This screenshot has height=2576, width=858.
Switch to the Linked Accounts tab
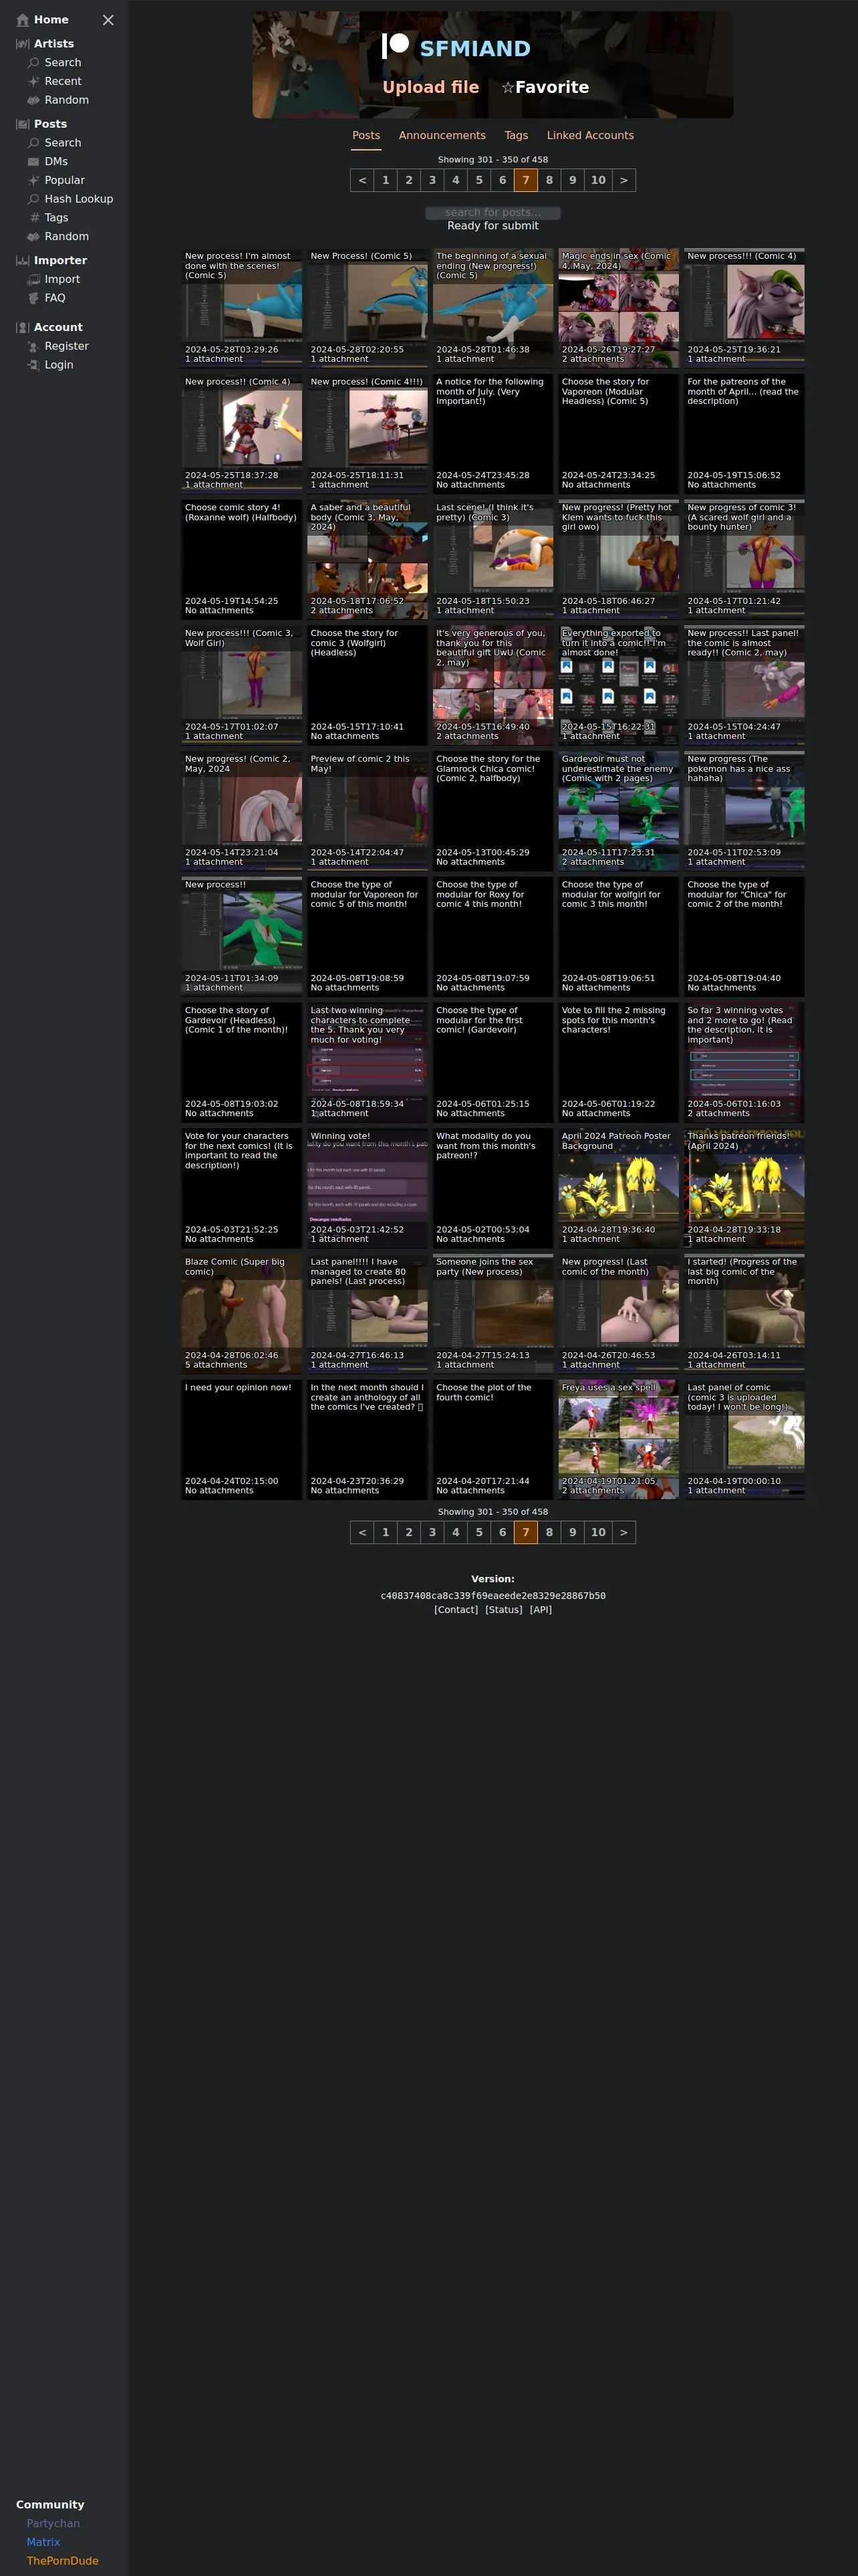click(x=590, y=136)
